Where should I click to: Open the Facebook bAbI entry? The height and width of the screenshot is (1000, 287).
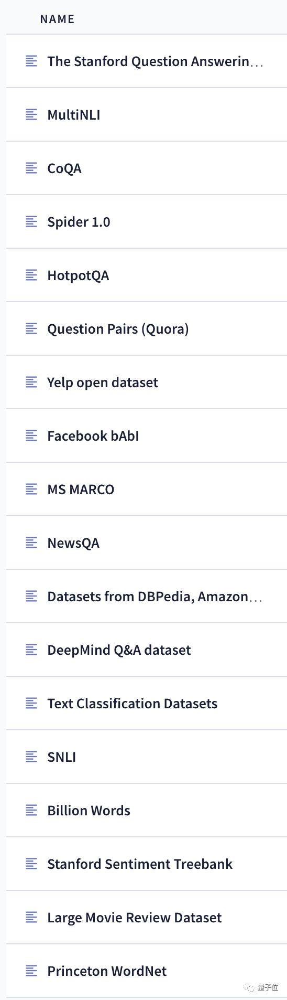(x=147, y=436)
